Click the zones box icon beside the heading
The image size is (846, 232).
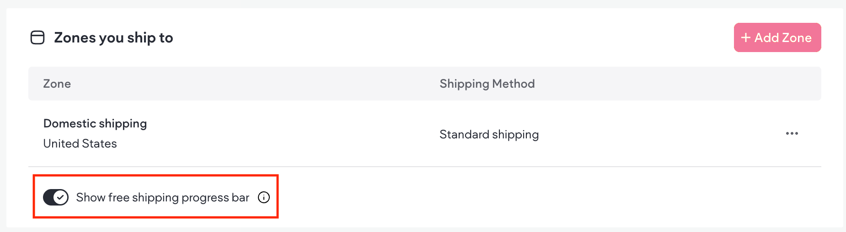point(37,37)
